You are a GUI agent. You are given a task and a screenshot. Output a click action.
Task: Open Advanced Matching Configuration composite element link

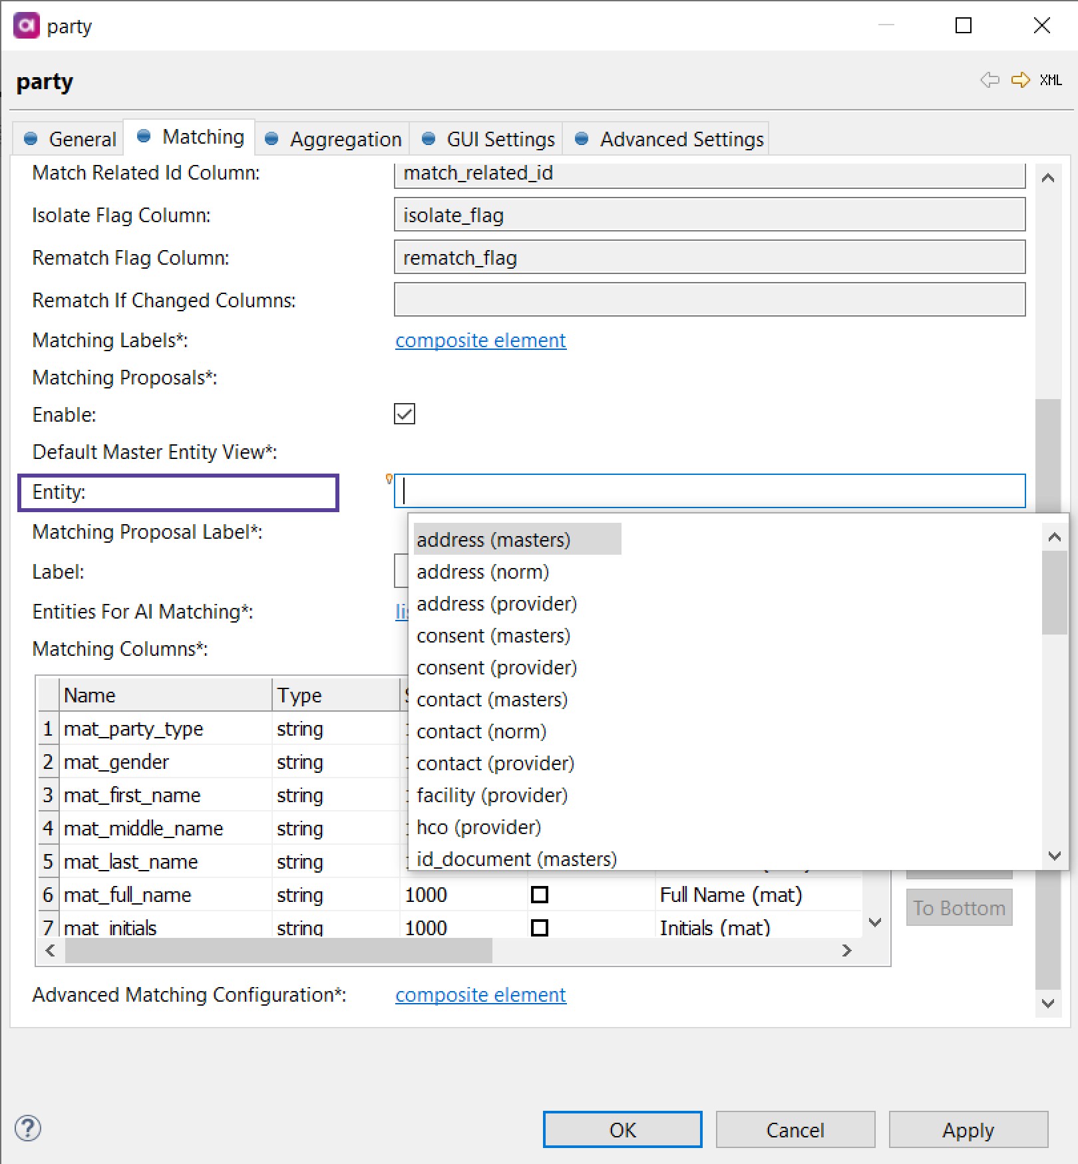[x=480, y=994]
